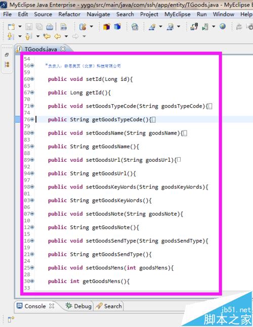The width and height of the screenshot is (253, 327).
Task: Click the run server play icon
Action: point(205,27)
